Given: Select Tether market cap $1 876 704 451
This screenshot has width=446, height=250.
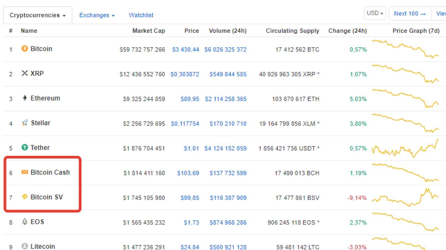Looking at the screenshot, I should [x=144, y=149].
